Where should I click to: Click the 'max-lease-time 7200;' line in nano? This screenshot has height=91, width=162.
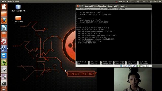click(88, 43)
